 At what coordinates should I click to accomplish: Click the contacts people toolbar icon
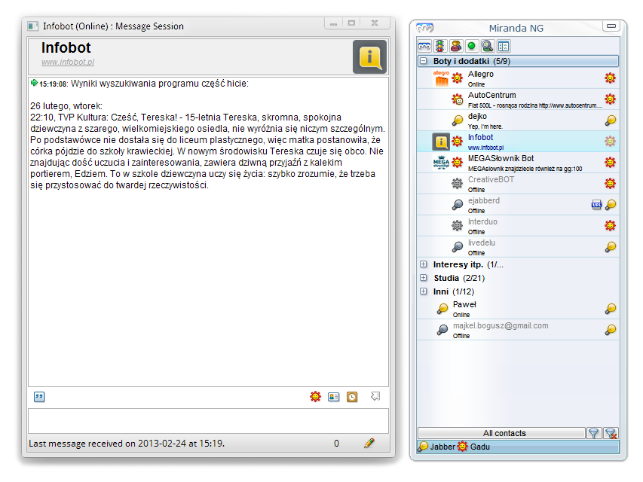point(456,46)
